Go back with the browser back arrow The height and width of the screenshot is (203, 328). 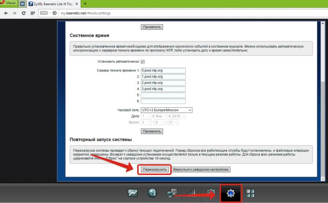[6, 13]
